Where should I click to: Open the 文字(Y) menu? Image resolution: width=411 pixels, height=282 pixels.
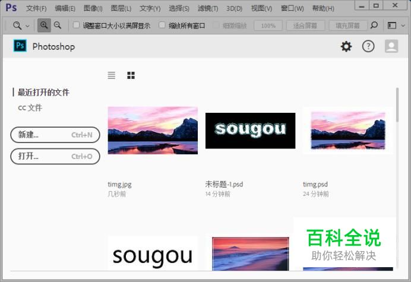(150, 8)
